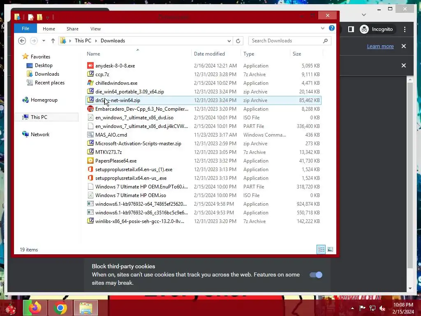Sort files by Date modified column

tap(209, 54)
